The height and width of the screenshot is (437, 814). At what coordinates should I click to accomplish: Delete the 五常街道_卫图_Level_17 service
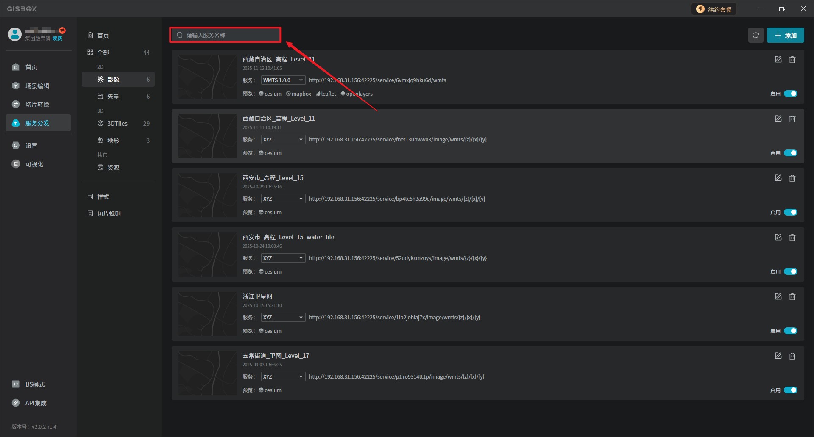tap(792, 356)
